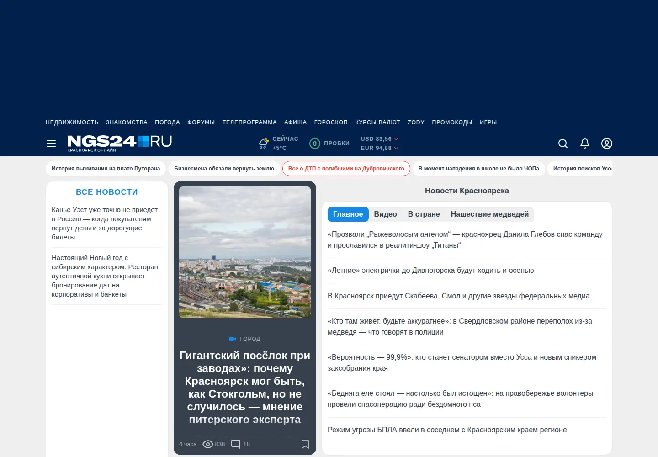Click the NGS24.RU logo
658x457 pixels.
pyautogui.click(x=120, y=143)
